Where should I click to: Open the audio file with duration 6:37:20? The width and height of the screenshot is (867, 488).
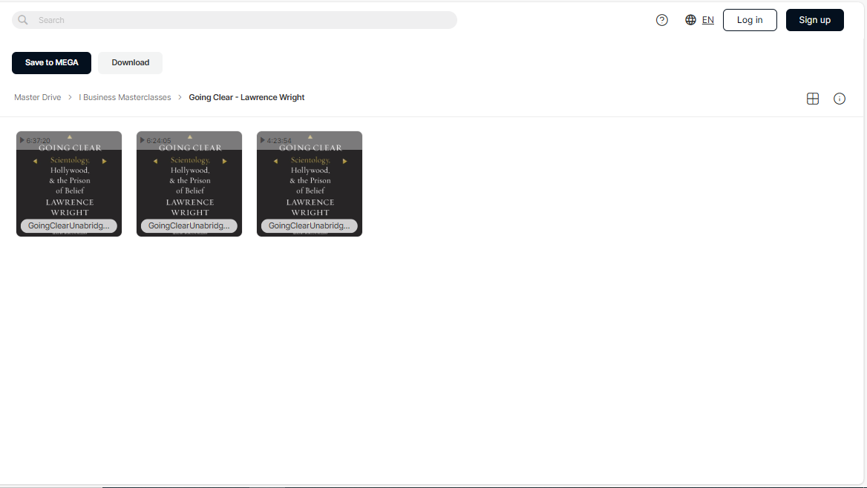(x=69, y=183)
